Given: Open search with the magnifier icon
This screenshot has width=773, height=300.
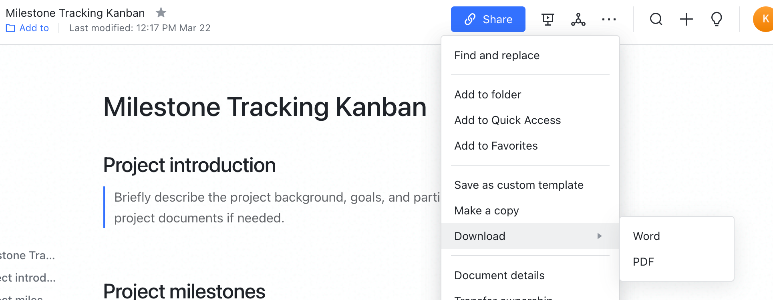Looking at the screenshot, I should (x=656, y=19).
